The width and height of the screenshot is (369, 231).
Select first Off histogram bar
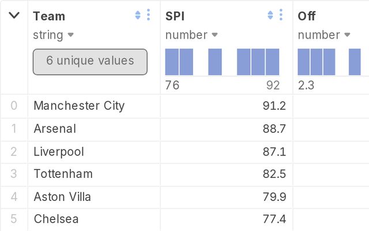point(304,62)
